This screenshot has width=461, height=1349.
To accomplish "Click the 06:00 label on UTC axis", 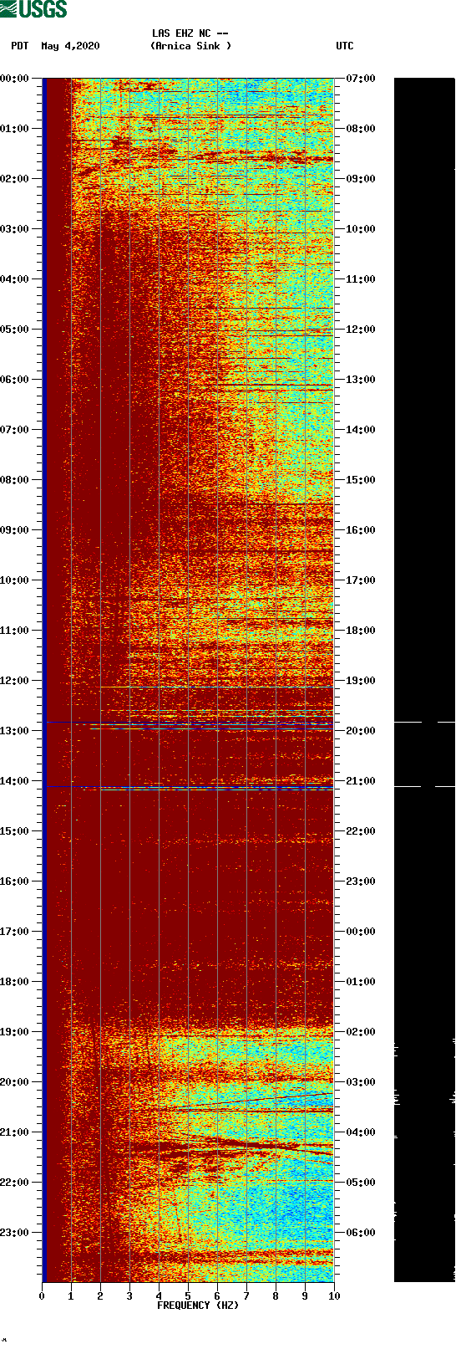I will (x=361, y=1233).
